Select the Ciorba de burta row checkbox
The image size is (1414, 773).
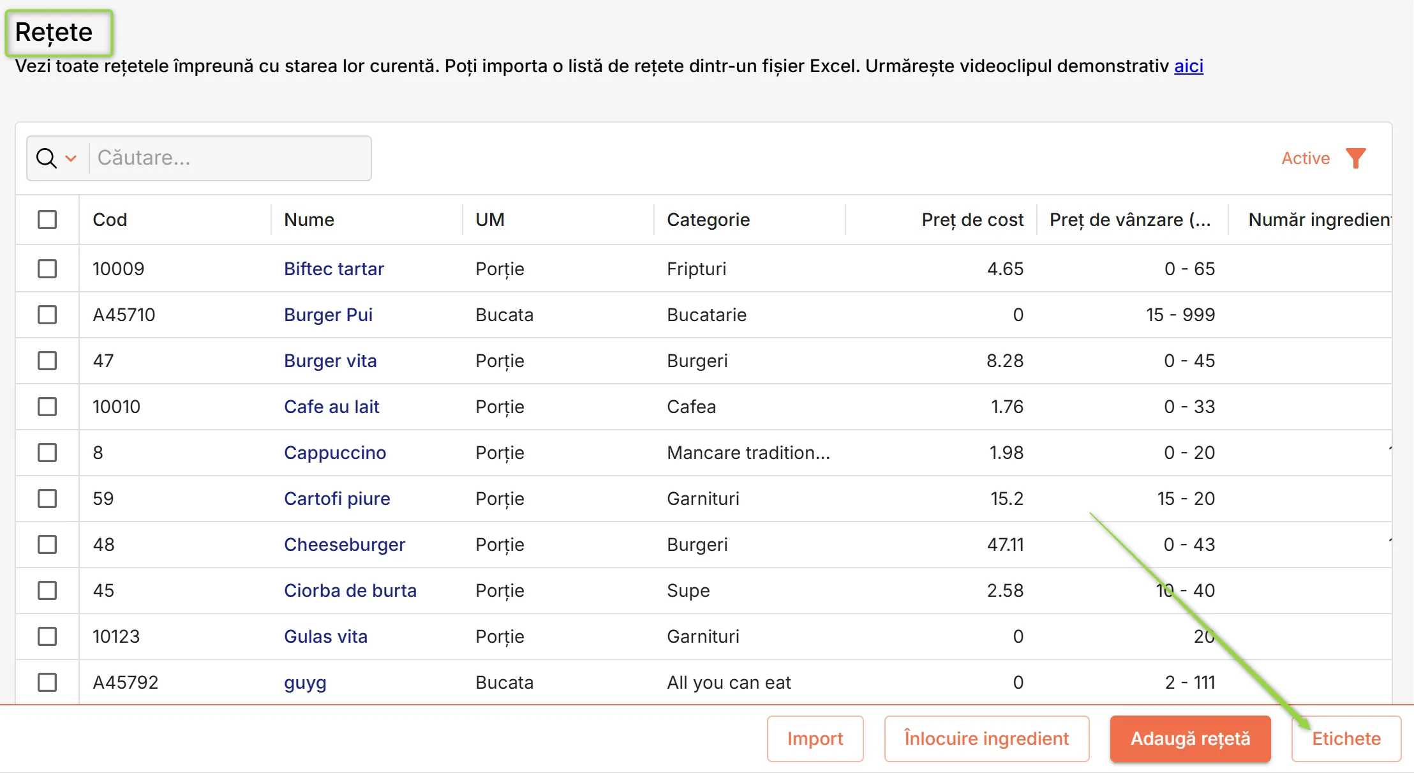pos(47,590)
